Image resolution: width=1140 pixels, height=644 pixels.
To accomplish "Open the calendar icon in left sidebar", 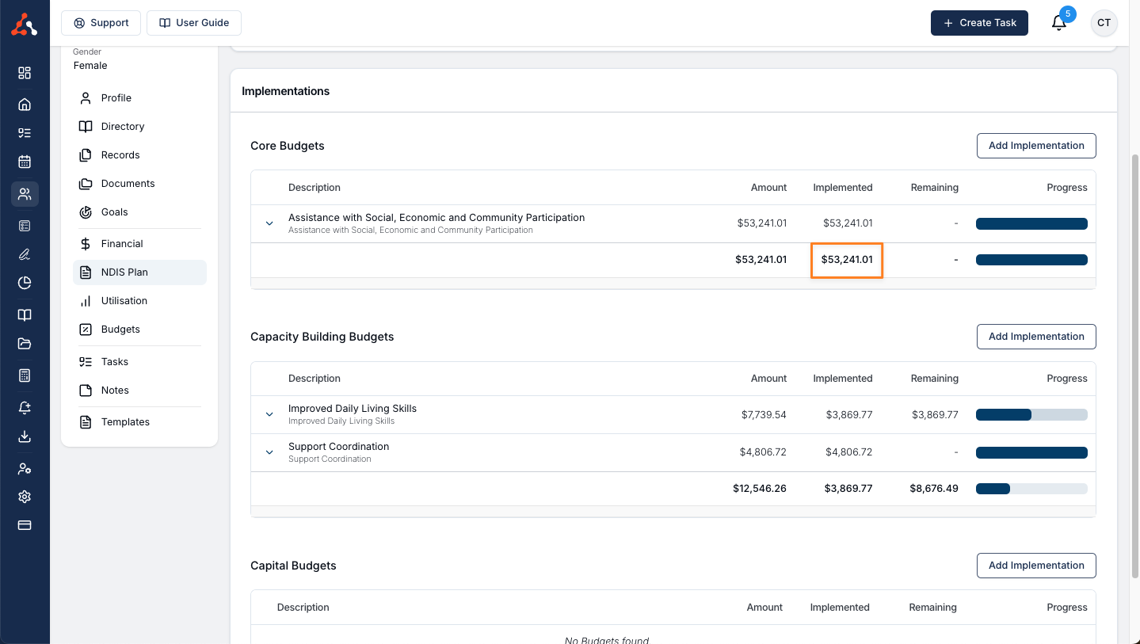I will (x=25, y=162).
